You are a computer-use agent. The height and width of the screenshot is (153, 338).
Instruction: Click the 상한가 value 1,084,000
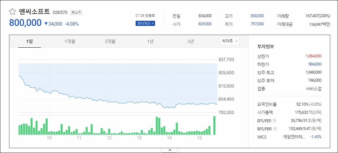(x=313, y=56)
